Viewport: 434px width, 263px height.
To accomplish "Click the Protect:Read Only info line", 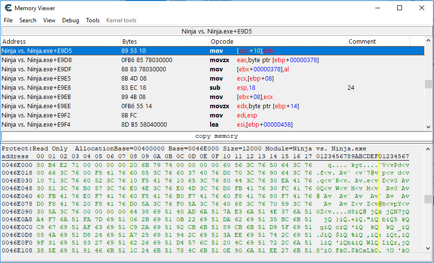I will click(x=184, y=148).
